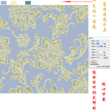Image resolution: width=110 pixels, height=110 pixels.
Task: Click the floral pattern preview image
Action: 44,49
